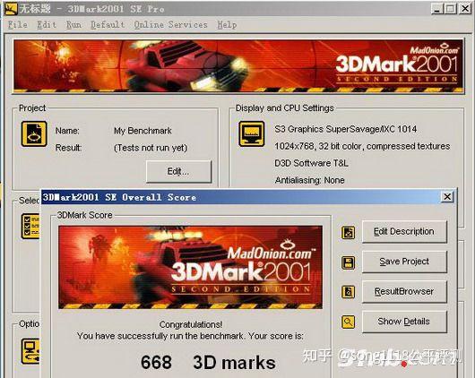Open the Online Services menu
This screenshot has width=475, height=378.
coord(171,24)
